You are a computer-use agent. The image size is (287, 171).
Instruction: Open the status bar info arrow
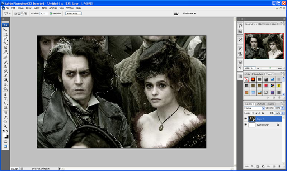pos(60,168)
